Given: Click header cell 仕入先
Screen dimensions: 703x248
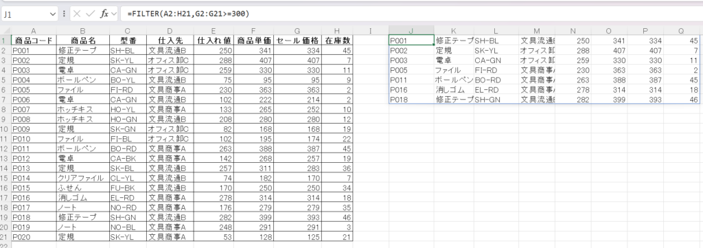Looking at the screenshot, I should pos(170,41).
